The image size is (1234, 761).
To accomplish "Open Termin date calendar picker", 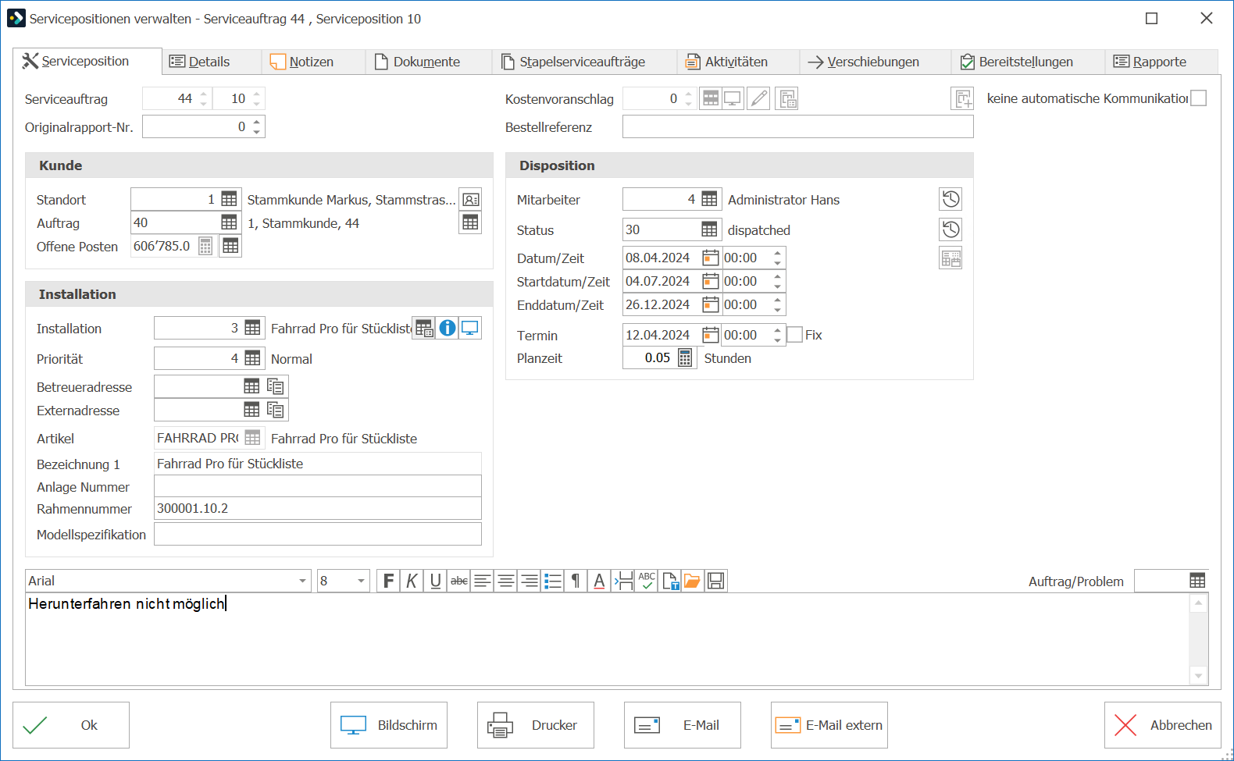I will coord(710,335).
